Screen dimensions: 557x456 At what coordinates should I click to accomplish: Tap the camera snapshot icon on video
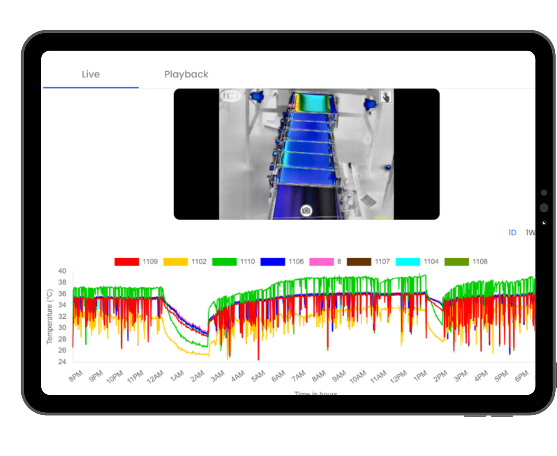(306, 210)
